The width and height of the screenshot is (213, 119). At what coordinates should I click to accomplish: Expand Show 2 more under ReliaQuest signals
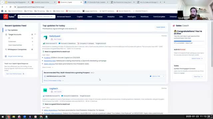[48, 67]
